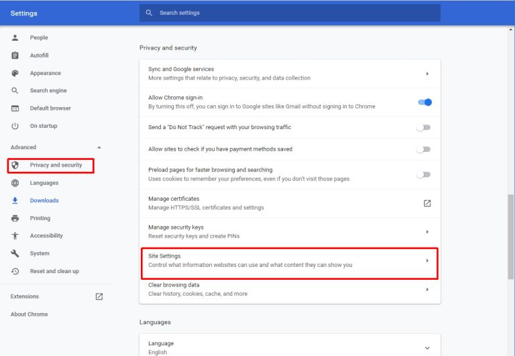Screen dimensions: 515x356
Task: Click the Appearance palette icon
Action: coord(15,73)
